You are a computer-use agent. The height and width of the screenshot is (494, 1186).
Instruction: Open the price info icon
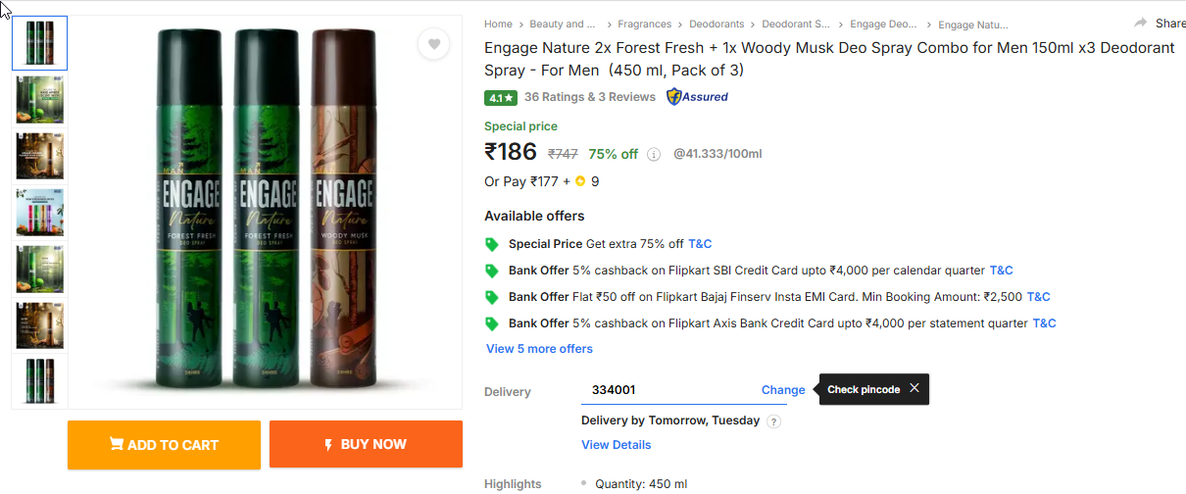click(x=654, y=154)
